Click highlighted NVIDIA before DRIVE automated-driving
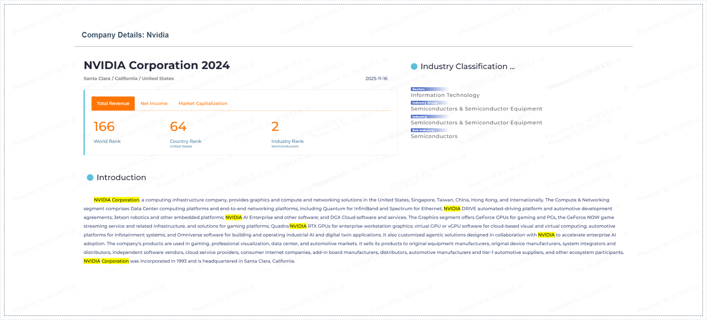Screen dimensions: 707x320 [x=452, y=209]
